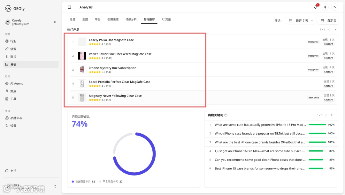Click iPhone Mystery Box product thumbnail
This screenshot has height=195, width=345.
click(x=82, y=70)
